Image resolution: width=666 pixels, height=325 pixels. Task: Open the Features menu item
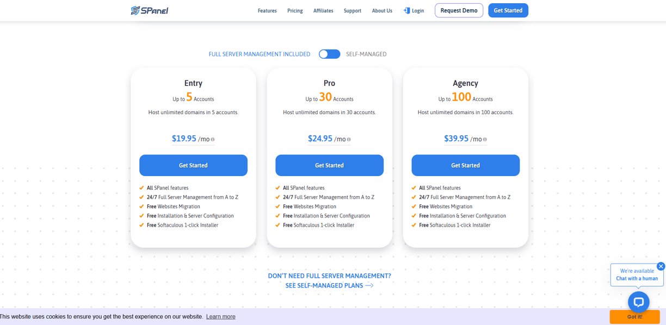[267, 11]
